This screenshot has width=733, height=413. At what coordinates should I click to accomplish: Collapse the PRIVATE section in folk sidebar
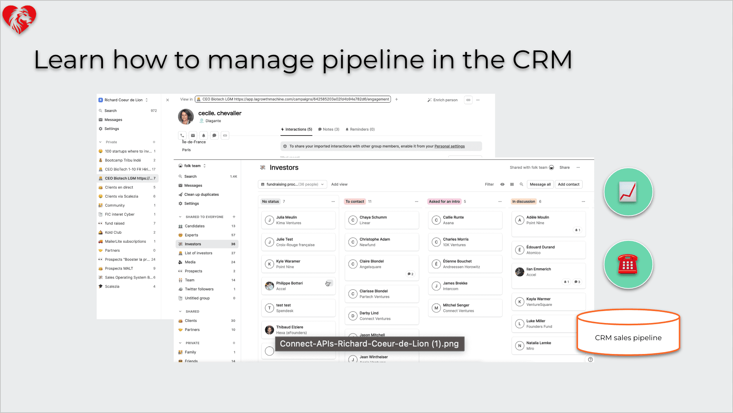(180, 343)
